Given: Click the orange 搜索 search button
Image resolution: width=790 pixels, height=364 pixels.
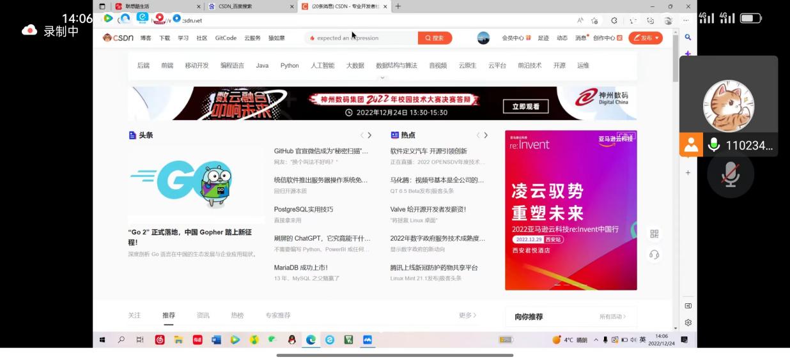Looking at the screenshot, I should click(435, 38).
